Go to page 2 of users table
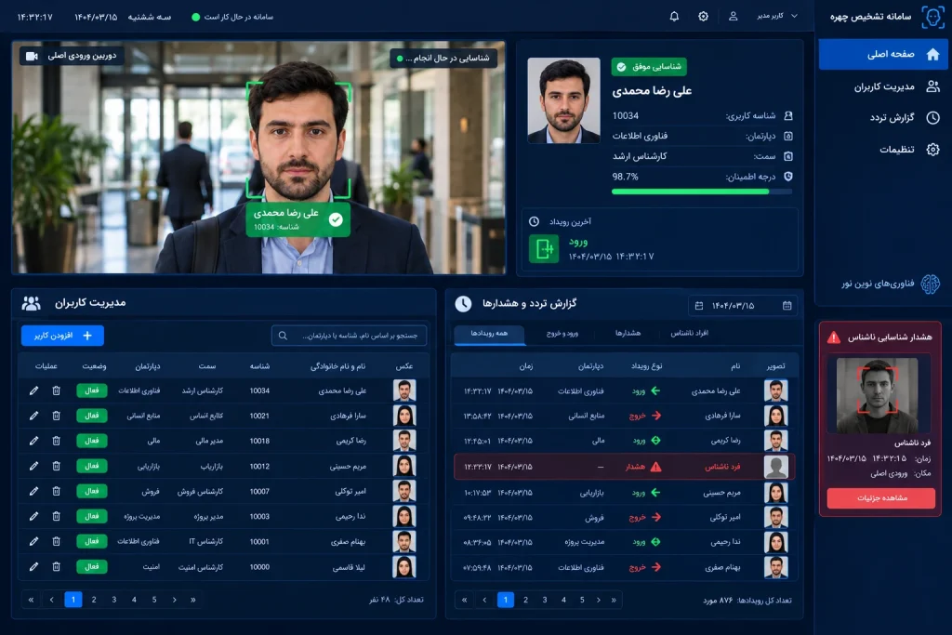This screenshot has width=952, height=635. [x=94, y=600]
